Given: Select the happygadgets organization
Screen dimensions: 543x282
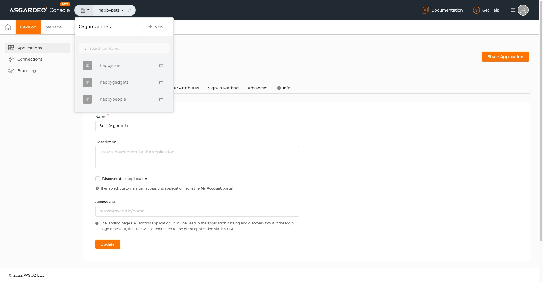Looking at the screenshot, I should tap(124, 82).
